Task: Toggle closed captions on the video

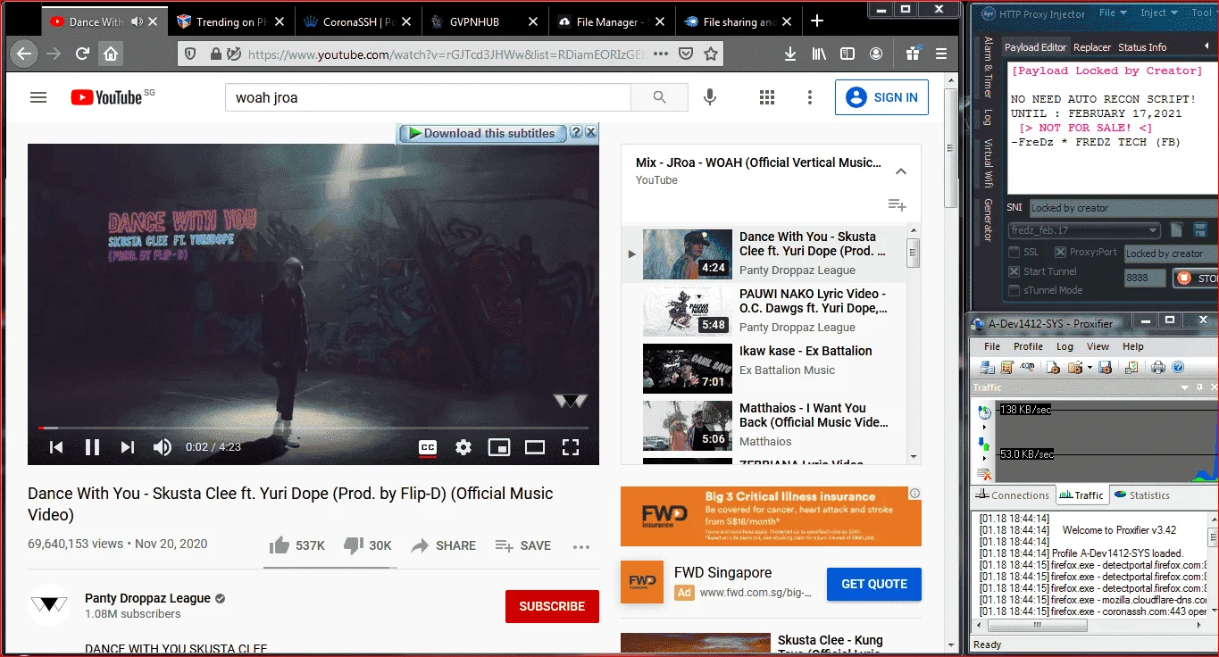Action: point(428,447)
